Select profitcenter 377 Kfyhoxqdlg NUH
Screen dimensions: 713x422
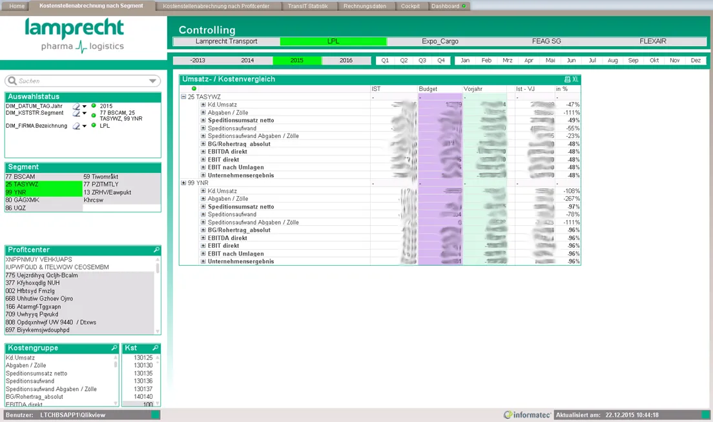click(79, 283)
